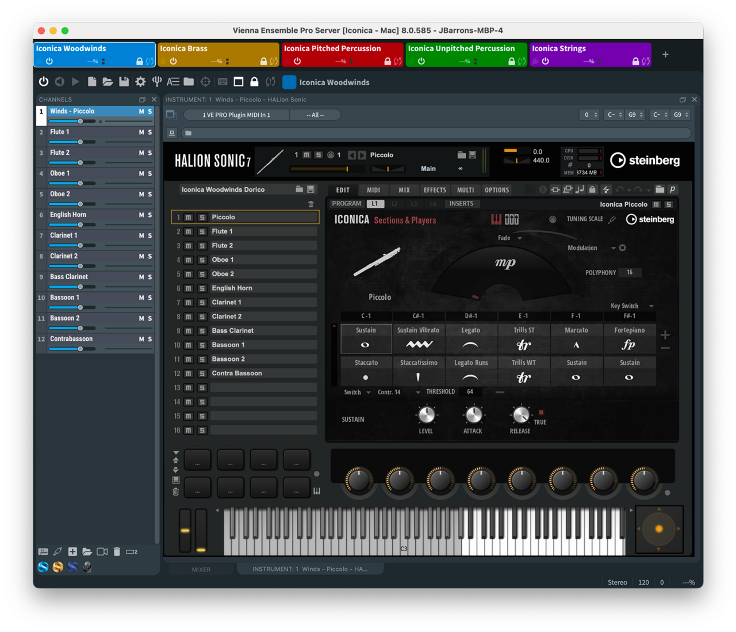Screen dimensions: 736x632
Task: Click the blue Synchron player icon
Action: coord(43,567)
